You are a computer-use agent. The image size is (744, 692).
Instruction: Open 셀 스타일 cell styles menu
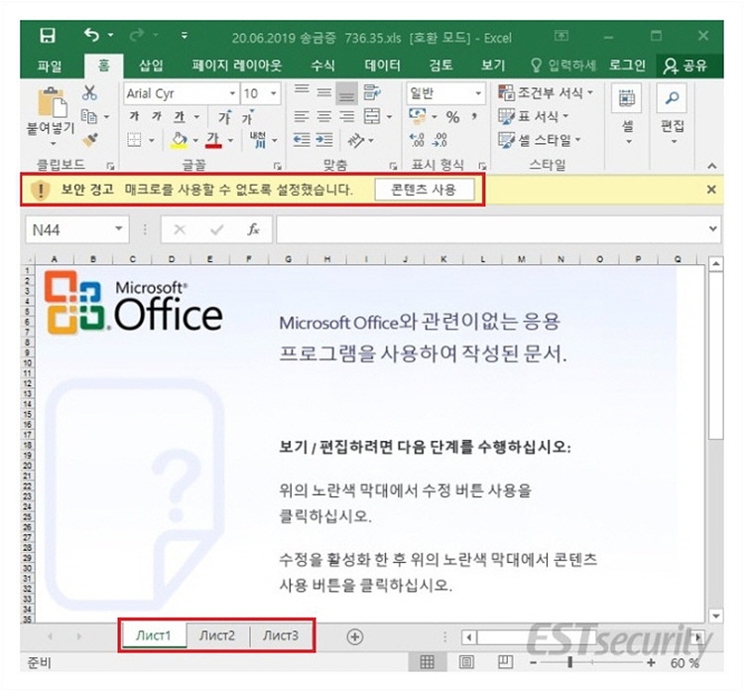pos(540,140)
